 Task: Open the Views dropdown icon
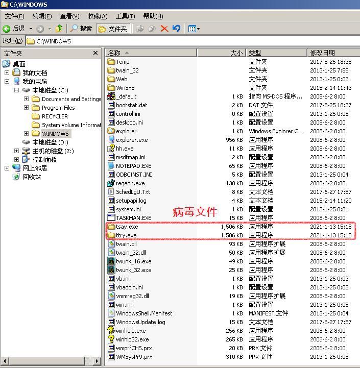(x=194, y=29)
